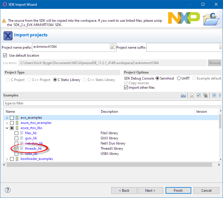This screenshot has width=223, height=198.
Task: Click the deselect-all X icon in Examples toolbar
Action: [205, 96]
